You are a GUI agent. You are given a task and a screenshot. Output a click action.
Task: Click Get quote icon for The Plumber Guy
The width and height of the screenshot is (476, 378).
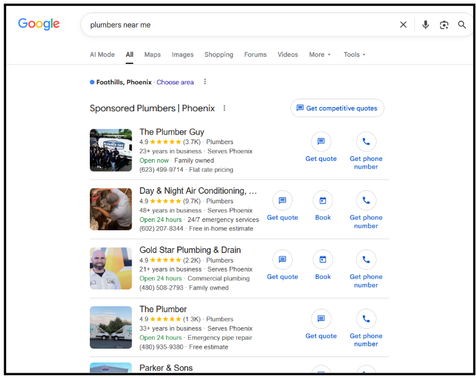(321, 141)
